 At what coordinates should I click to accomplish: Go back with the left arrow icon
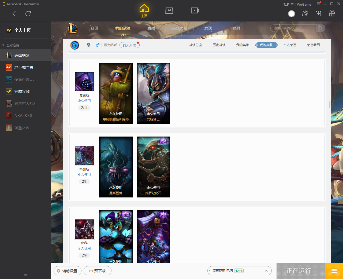point(14,14)
